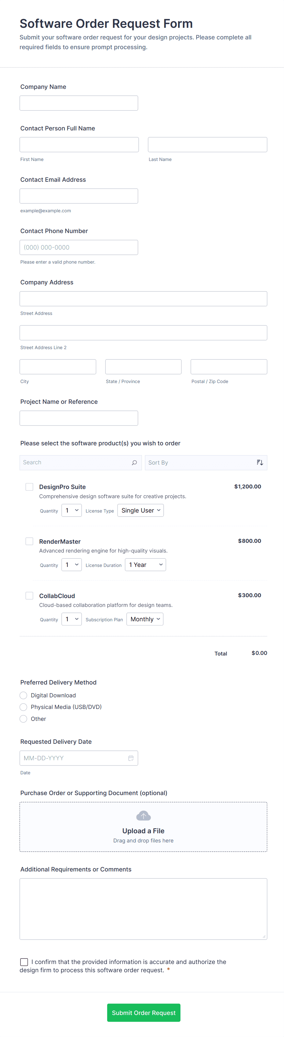The width and height of the screenshot is (284, 1037).
Task: Click the Upload a File area
Action: pos(143,830)
